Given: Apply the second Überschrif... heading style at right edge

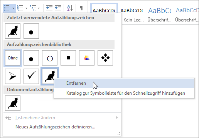Looking at the screenshot, I should 187,15.
